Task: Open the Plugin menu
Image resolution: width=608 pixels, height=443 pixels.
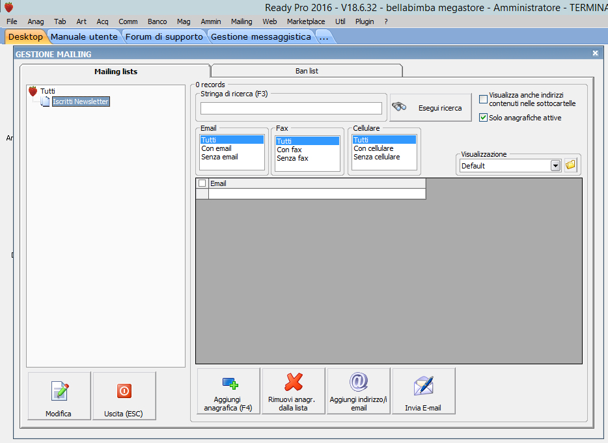Action: coord(365,21)
